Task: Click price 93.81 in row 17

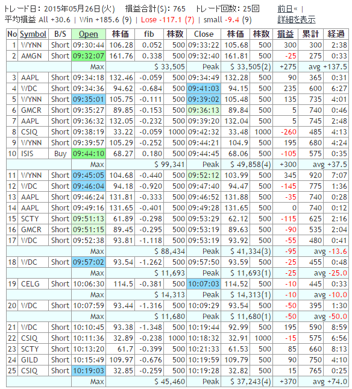Action: pyautogui.click(x=123, y=241)
